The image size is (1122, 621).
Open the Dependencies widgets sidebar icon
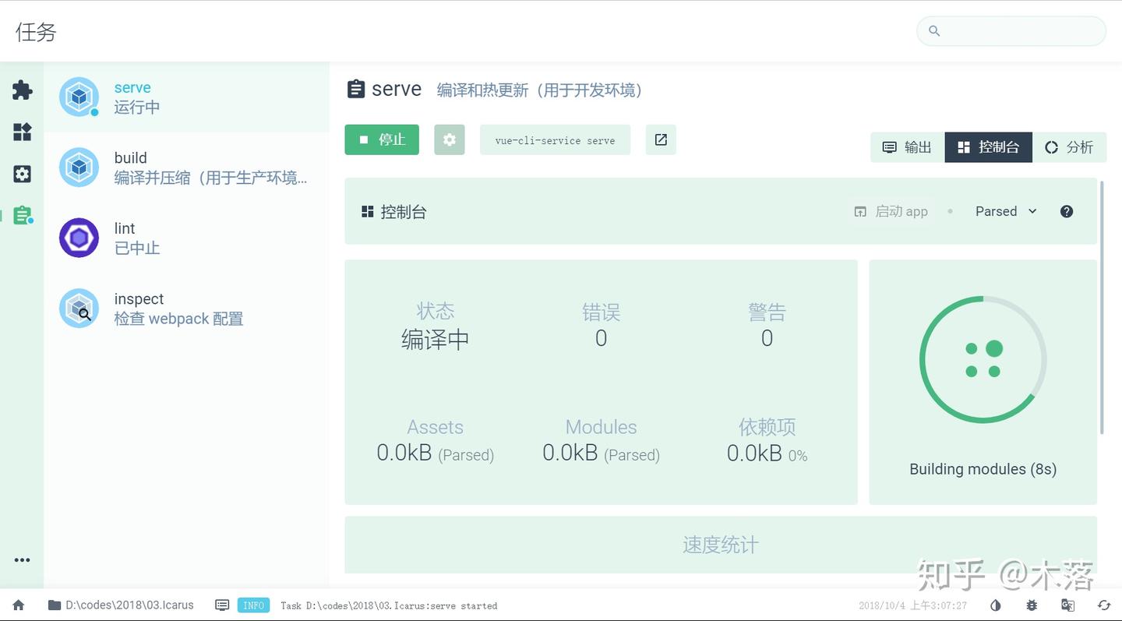[22, 132]
